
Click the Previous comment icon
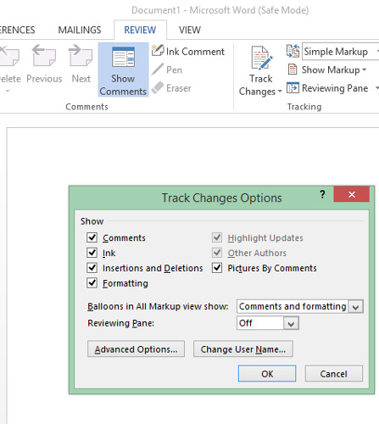coord(44,55)
